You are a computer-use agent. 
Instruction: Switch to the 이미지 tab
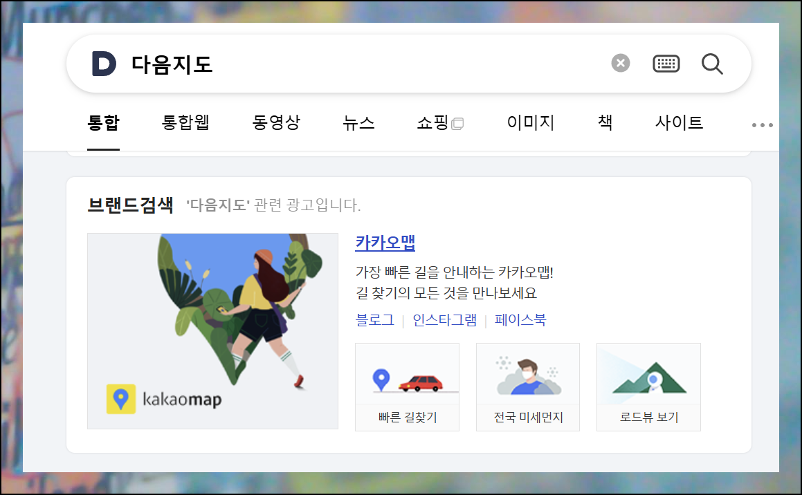[x=531, y=122]
